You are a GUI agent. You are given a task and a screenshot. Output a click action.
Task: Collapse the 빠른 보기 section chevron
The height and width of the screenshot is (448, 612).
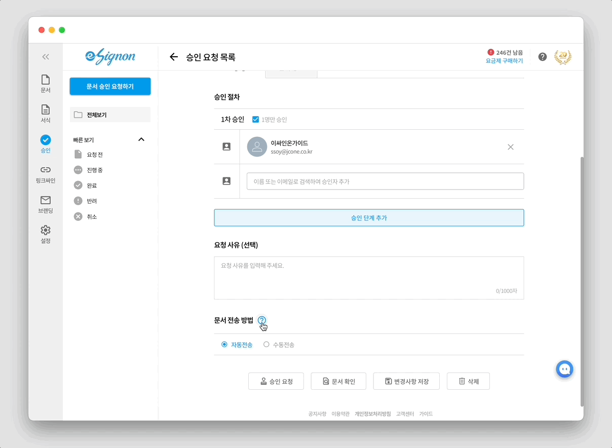pyautogui.click(x=141, y=139)
